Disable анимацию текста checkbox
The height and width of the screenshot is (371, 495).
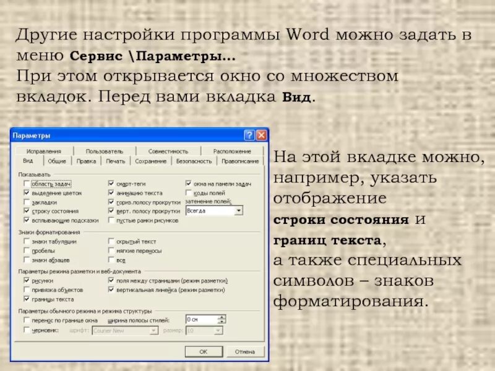tap(111, 192)
